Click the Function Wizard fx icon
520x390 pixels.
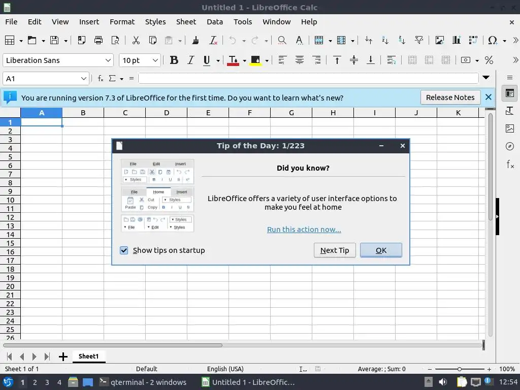(101, 79)
